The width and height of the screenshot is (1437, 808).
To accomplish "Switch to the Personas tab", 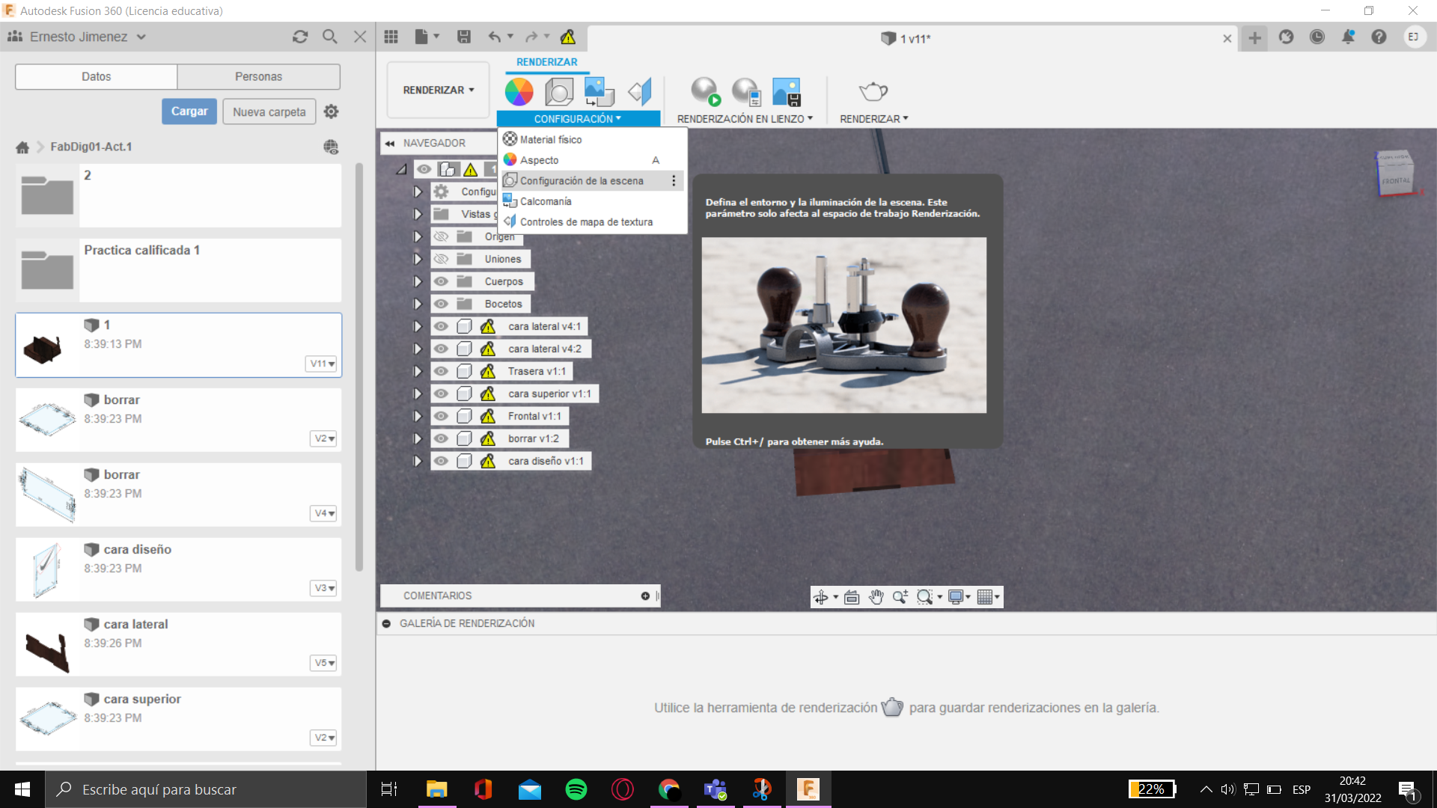I will click(x=258, y=76).
